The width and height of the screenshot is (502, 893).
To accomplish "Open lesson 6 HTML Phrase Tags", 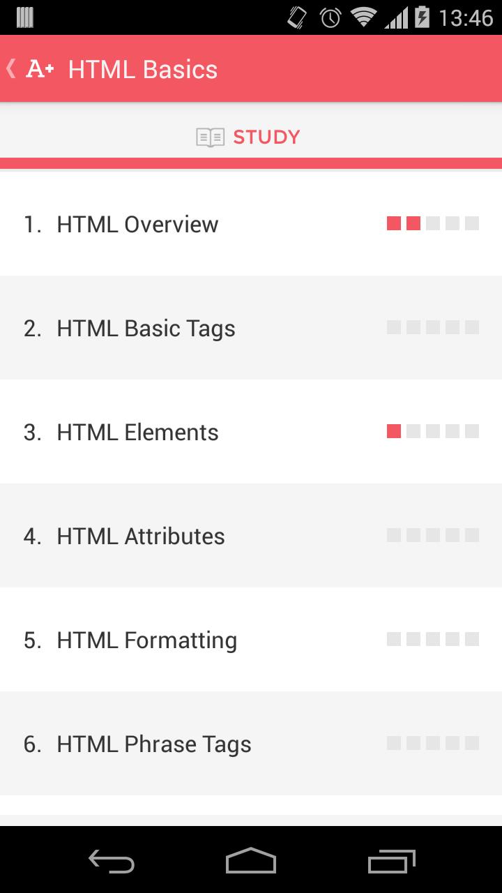I will click(153, 744).
